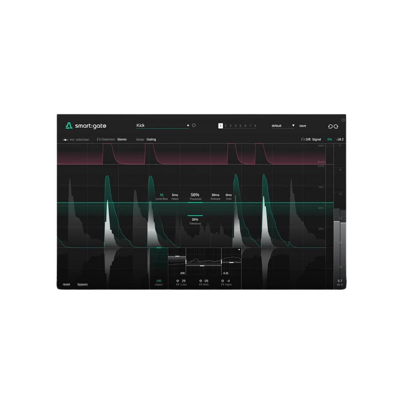Select state slot 3
The image size is (404, 404).
coord(230,126)
